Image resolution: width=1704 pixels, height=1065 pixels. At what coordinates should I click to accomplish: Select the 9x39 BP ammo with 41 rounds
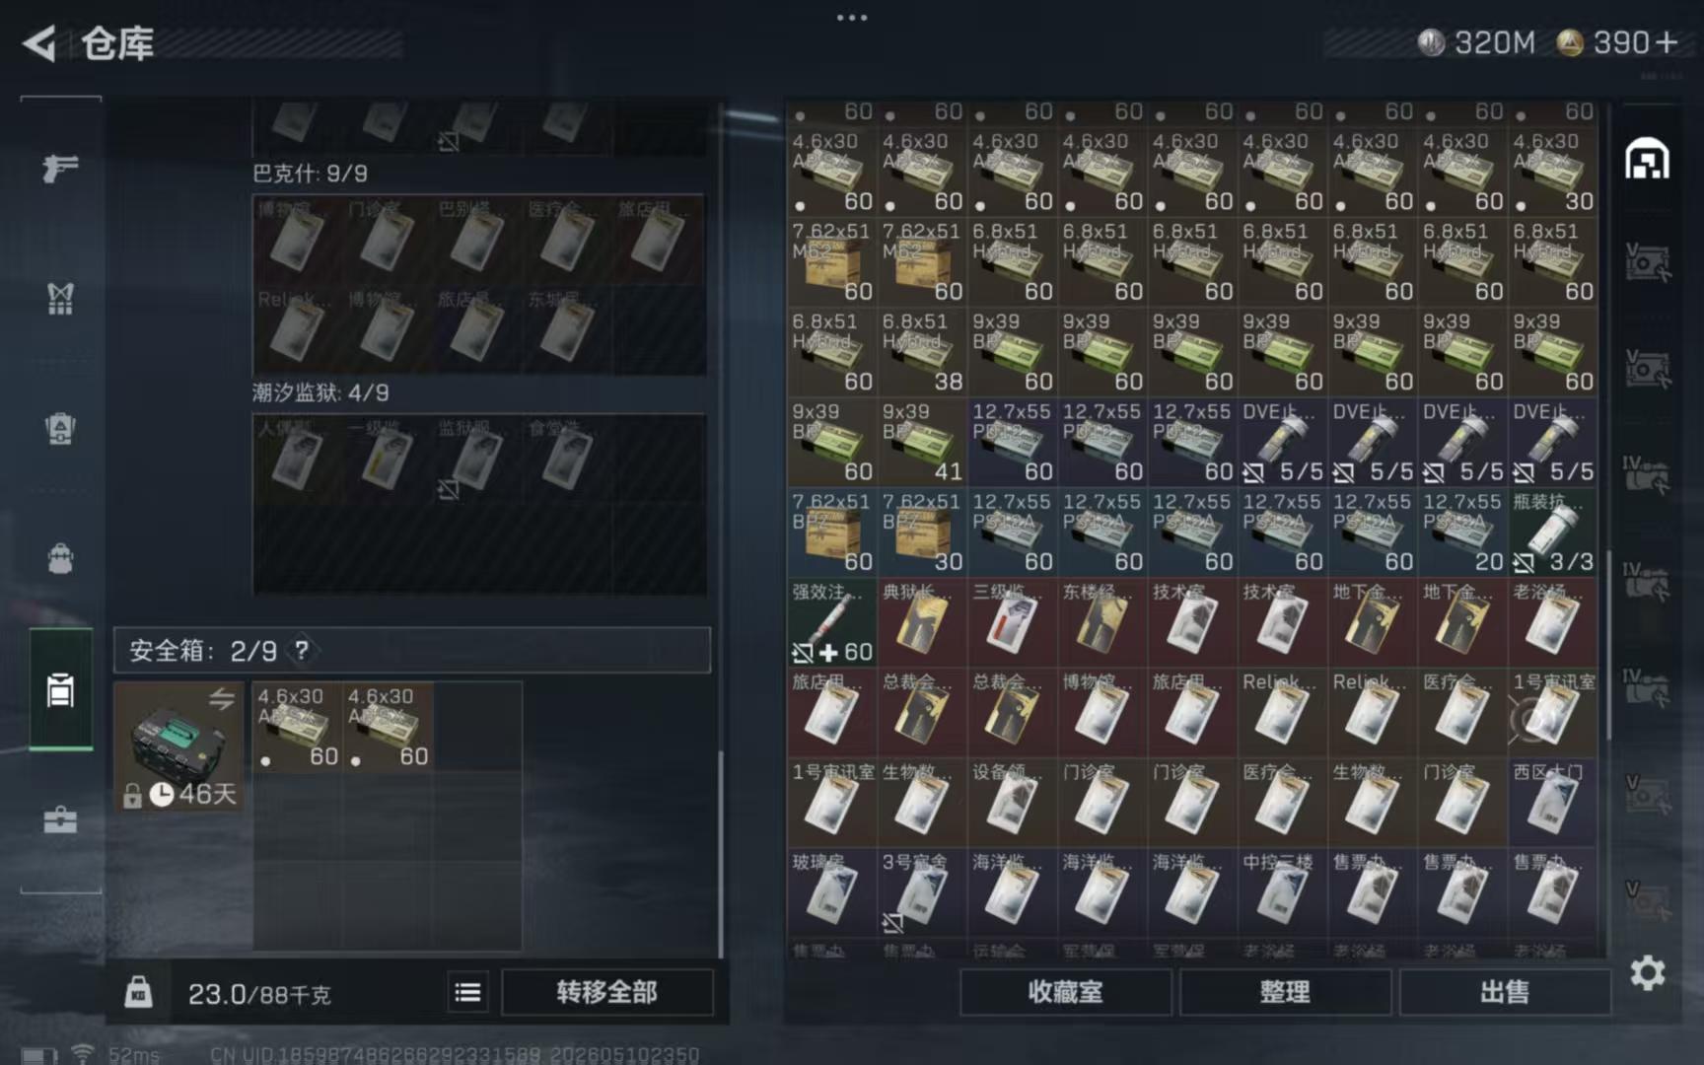click(x=922, y=443)
